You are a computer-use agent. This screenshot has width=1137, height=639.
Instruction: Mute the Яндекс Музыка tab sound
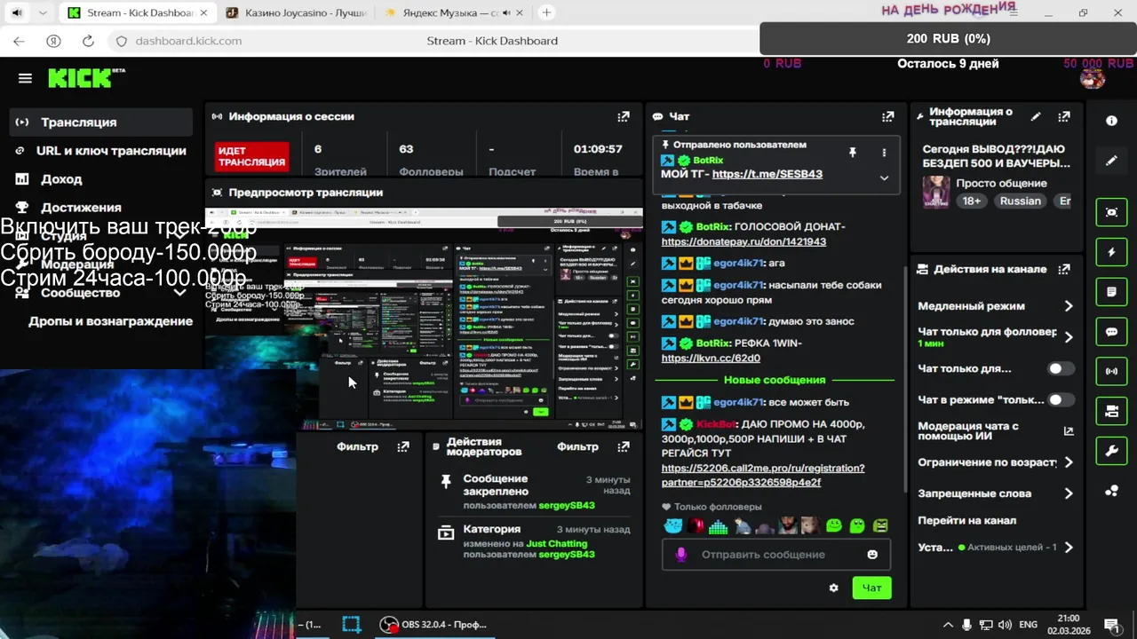pos(507,12)
